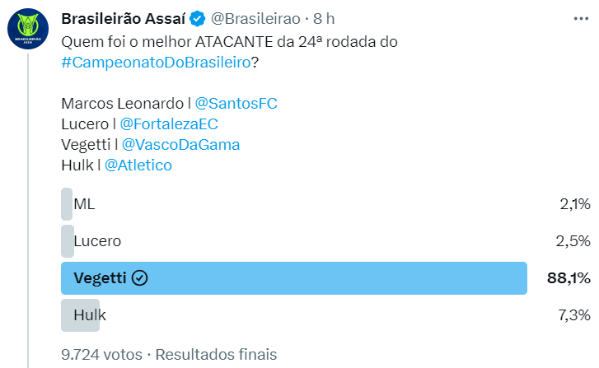Image resolution: width=599 pixels, height=368 pixels.
Task: Click the 9.724 votos count
Action: [101, 354]
